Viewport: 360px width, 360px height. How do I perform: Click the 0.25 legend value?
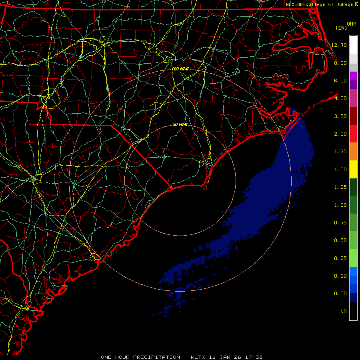tap(340, 258)
